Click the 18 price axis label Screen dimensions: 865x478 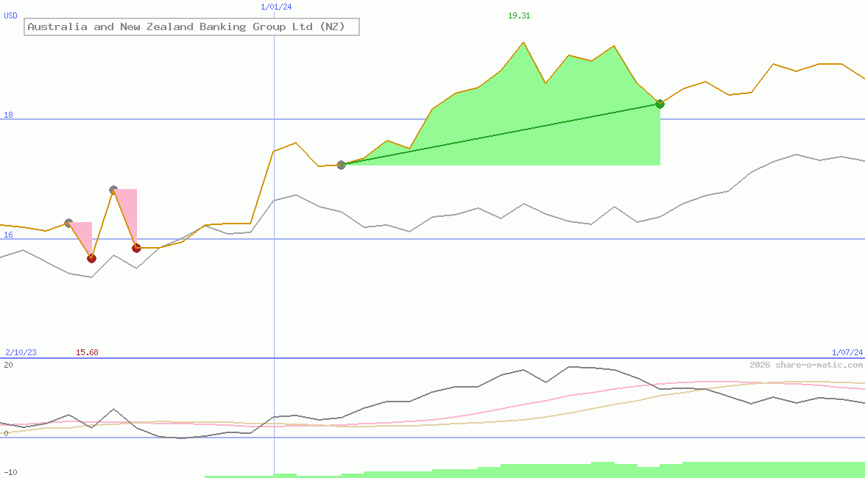pos(8,115)
